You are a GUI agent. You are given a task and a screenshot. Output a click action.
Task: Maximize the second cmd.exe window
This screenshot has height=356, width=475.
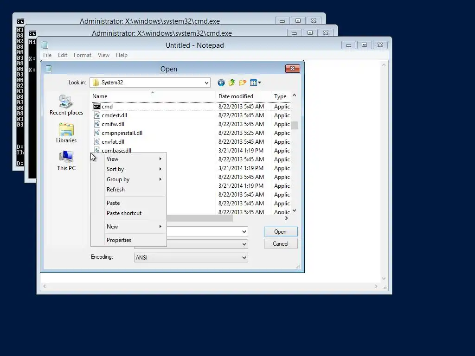pos(310,33)
